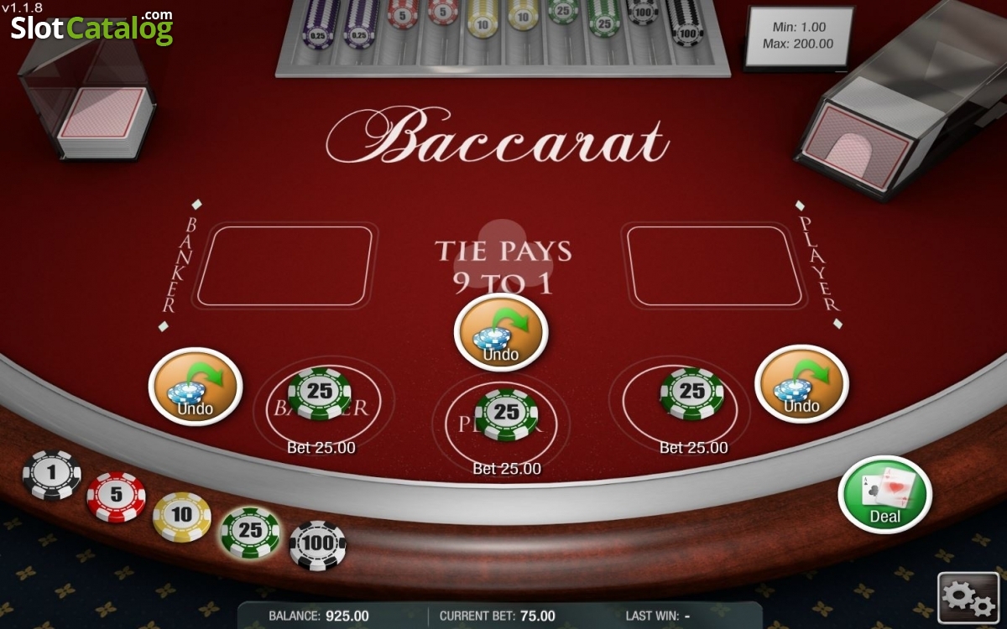The width and height of the screenshot is (1007, 629).
Task: Click the Banker card area rectangle
Action: (284, 266)
